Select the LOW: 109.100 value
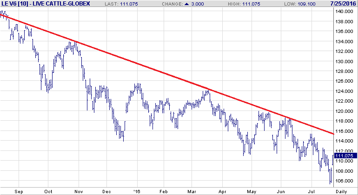 click(307, 4)
